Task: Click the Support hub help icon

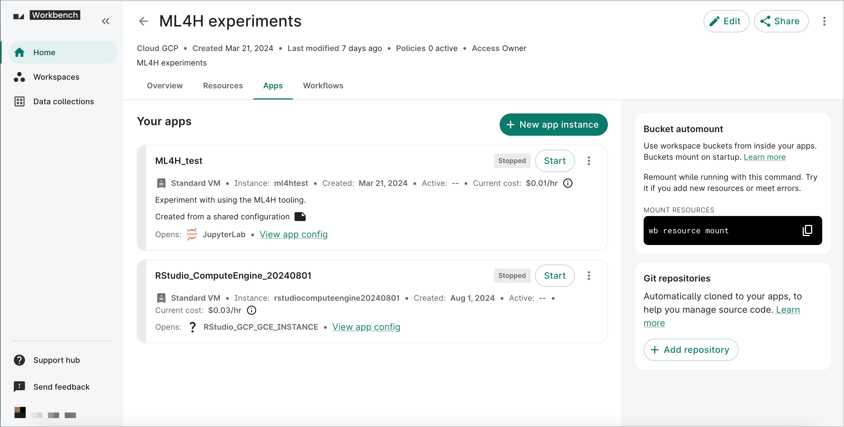Action: [20, 360]
